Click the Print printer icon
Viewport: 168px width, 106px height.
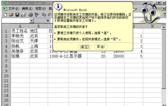31,15
